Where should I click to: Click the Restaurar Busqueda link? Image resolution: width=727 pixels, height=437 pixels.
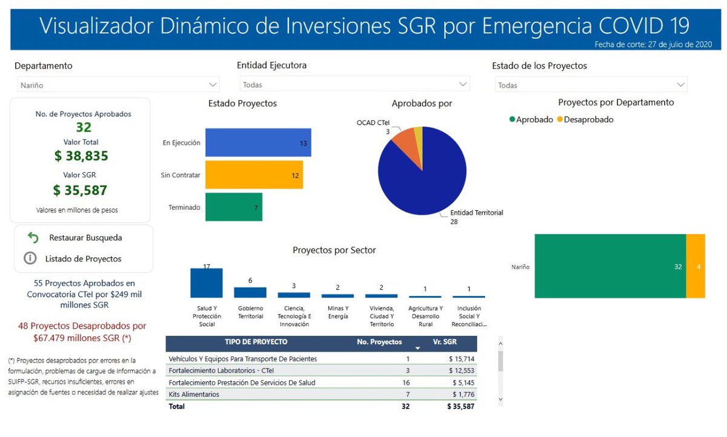[85, 238]
